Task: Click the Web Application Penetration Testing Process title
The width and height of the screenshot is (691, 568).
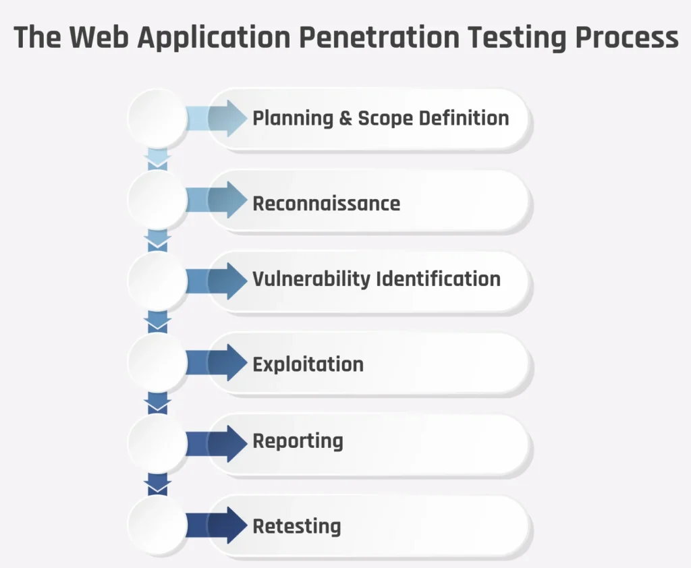Action: click(345, 38)
